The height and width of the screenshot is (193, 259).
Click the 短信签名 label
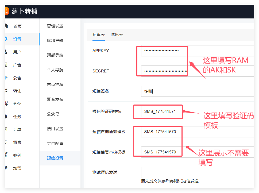point(100,91)
